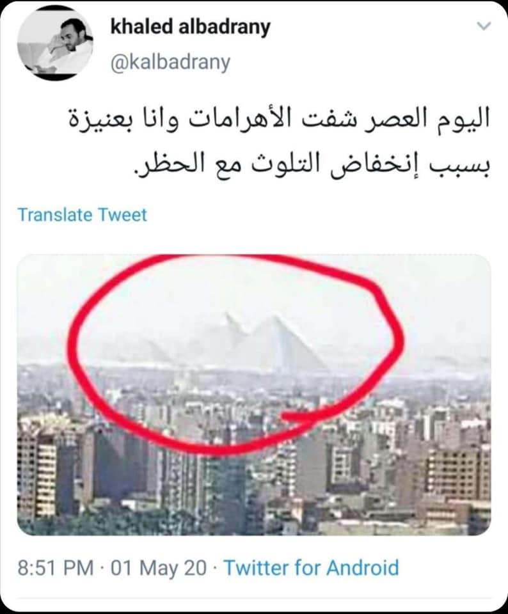Click the display name khaled albadrany

click(191, 28)
